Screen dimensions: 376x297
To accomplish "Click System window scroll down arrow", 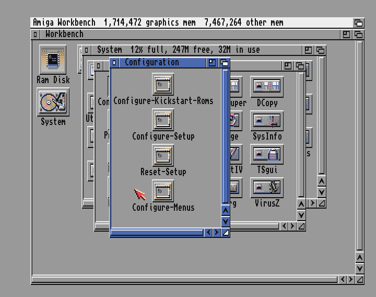I will pyautogui.click(x=322, y=192).
